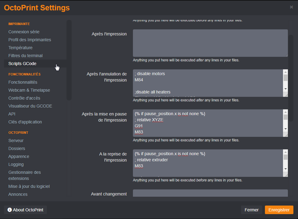Image resolution: width=298 pixels, height=219 pixels.
Task: Click the About OctoPrint info icon
Action: tap(9, 210)
